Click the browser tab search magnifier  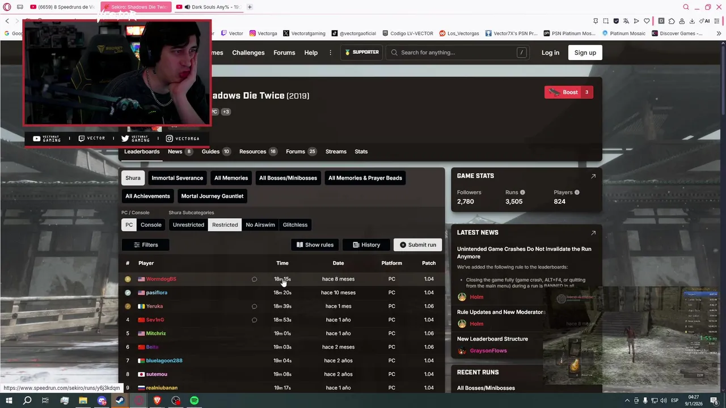coord(686,7)
